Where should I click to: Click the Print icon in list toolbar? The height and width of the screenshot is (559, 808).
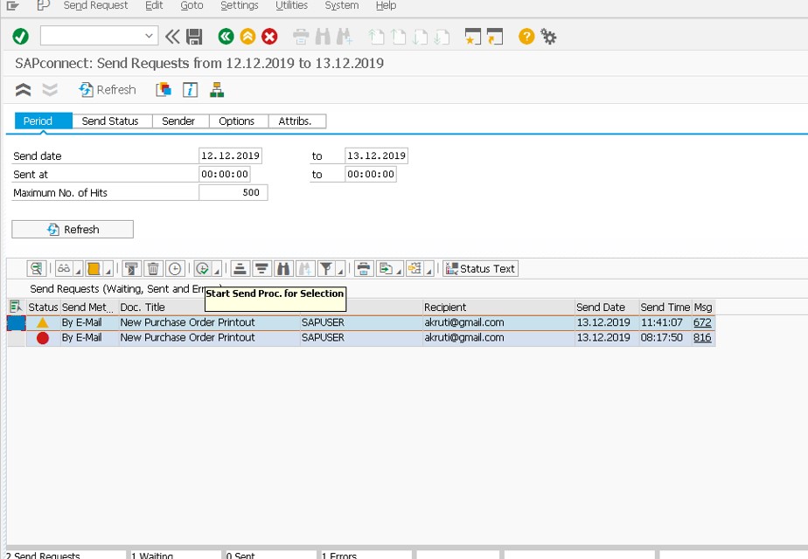pos(364,269)
